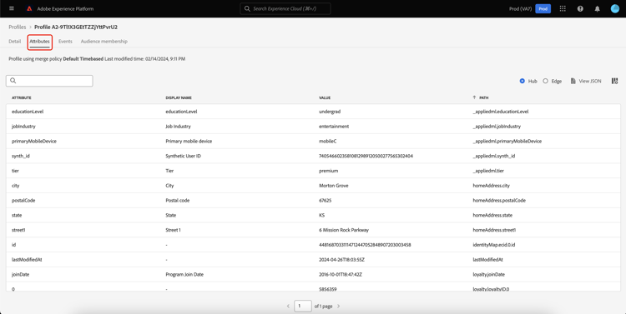Click the Prod (VA7) organization label
This screenshot has height=314, width=626.
coord(521,8)
